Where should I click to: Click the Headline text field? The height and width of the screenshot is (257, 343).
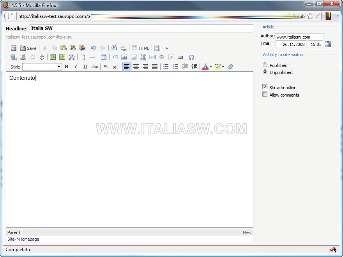[x=141, y=28]
